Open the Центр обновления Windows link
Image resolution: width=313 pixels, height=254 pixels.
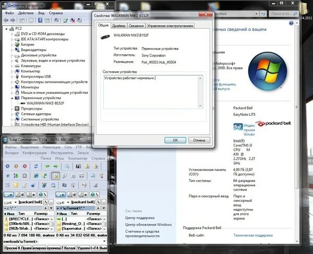(148, 224)
